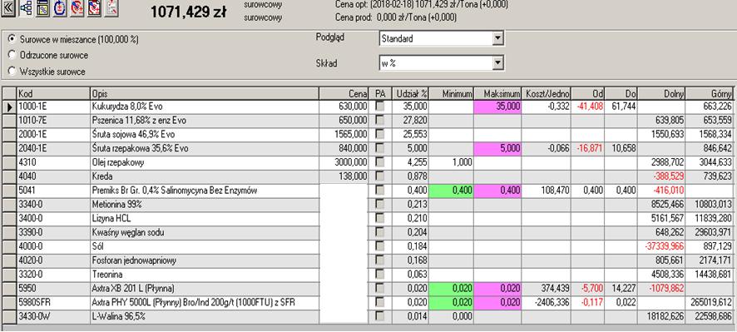This screenshot has width=737, height=332.
Task: Click the blue circular plus-minus icon
Action: [60, 8]
